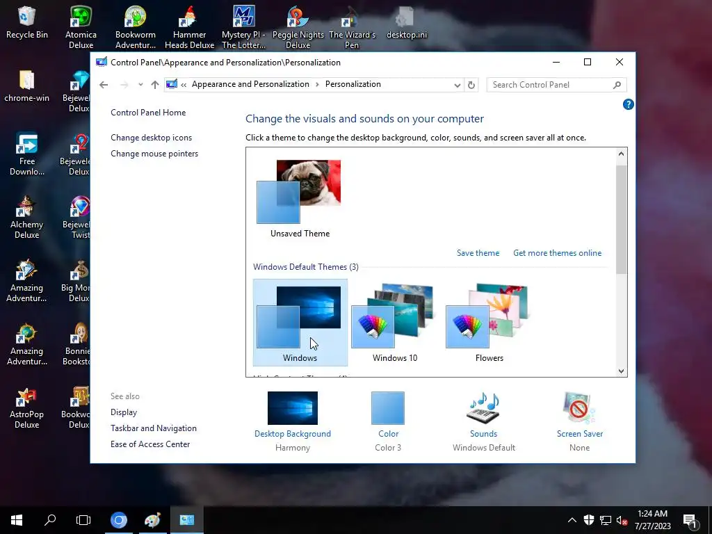
Task: Open recent locations dropdown arrow
Action: 140,85
